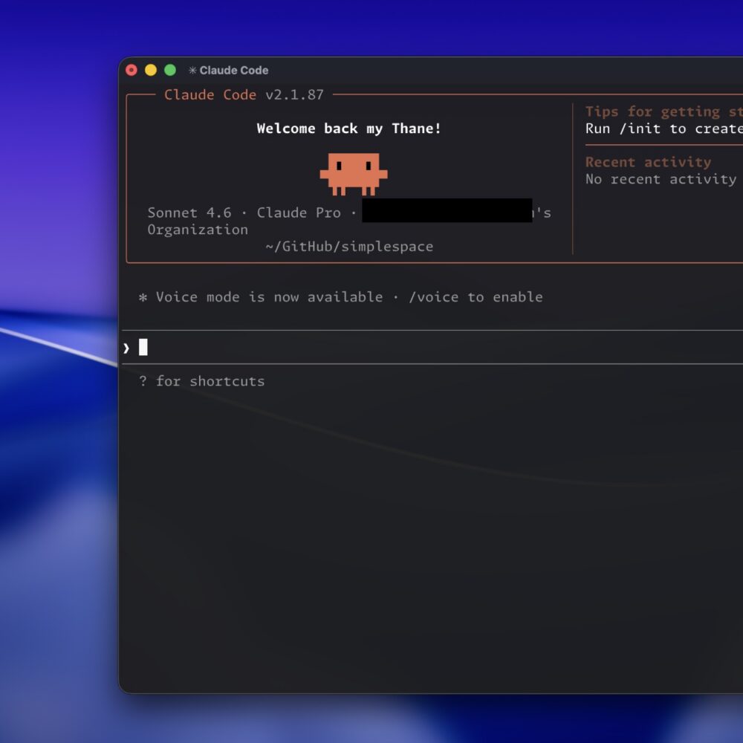
Task: Click the asterisk before Voice mode notice
Action: (143, 297)
